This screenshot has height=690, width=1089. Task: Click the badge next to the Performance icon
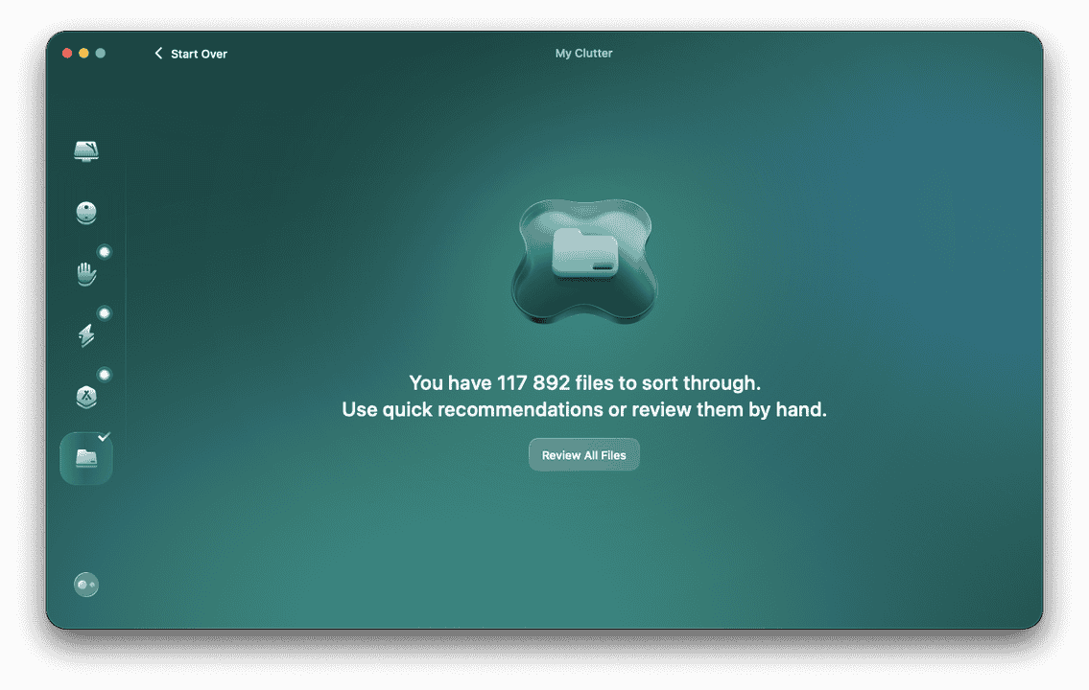pyautogui.click(x=105, y=312)
